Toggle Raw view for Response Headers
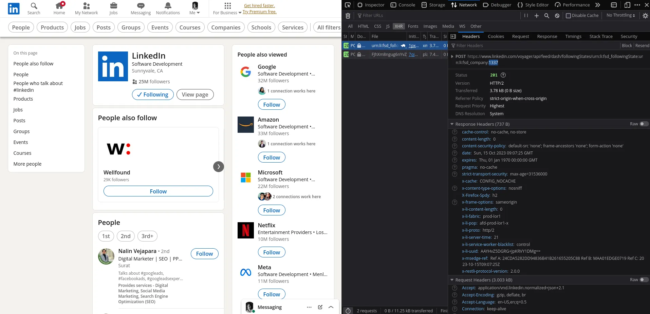Viewport: 650px width, 314px height. pos(644,124)
